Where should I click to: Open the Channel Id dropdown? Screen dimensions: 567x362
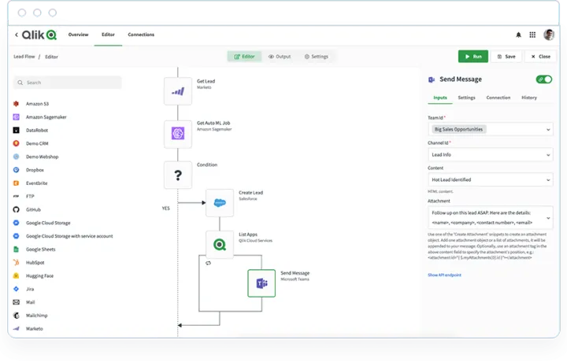click(x=490, y=154)
